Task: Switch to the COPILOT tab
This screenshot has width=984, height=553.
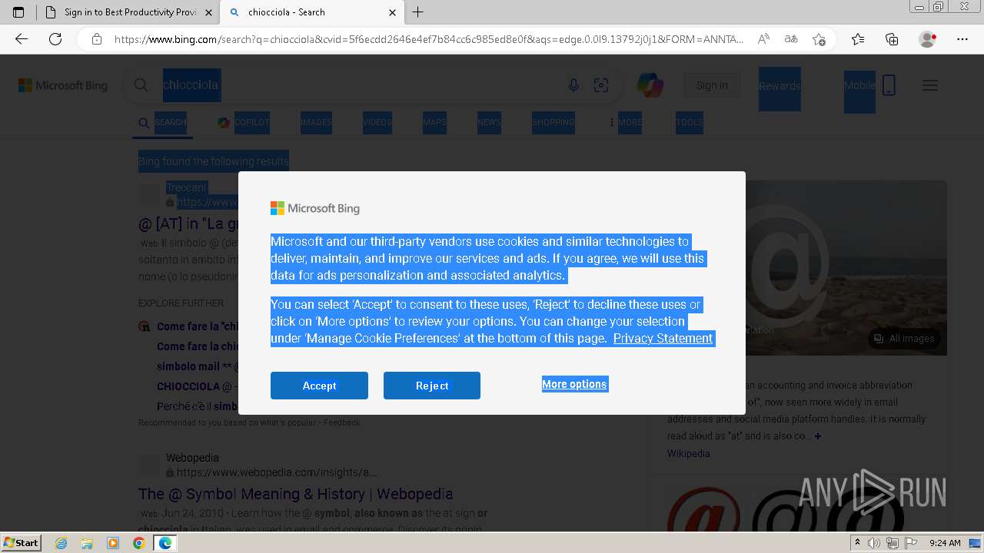Action: tap(244, 122)
